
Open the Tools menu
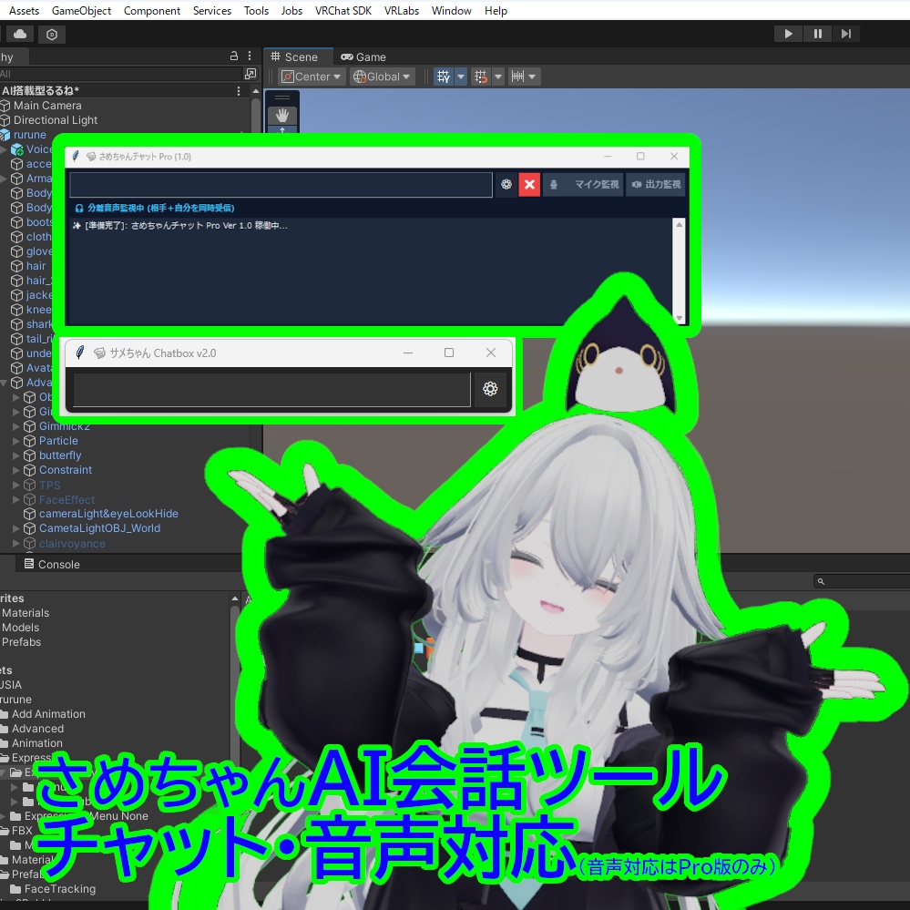(256, 10)
